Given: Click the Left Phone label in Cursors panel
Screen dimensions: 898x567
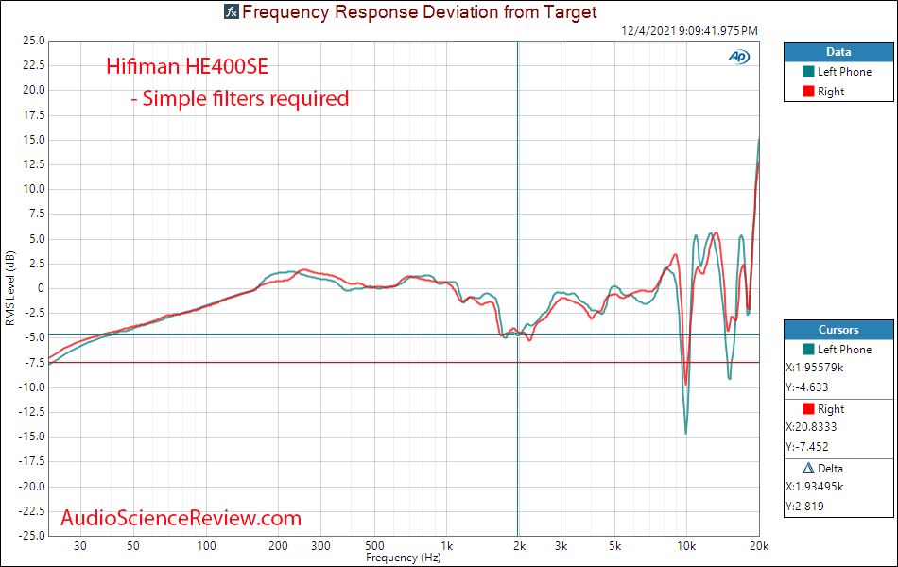Looking at the screenshot, I should tap(844, 350).
